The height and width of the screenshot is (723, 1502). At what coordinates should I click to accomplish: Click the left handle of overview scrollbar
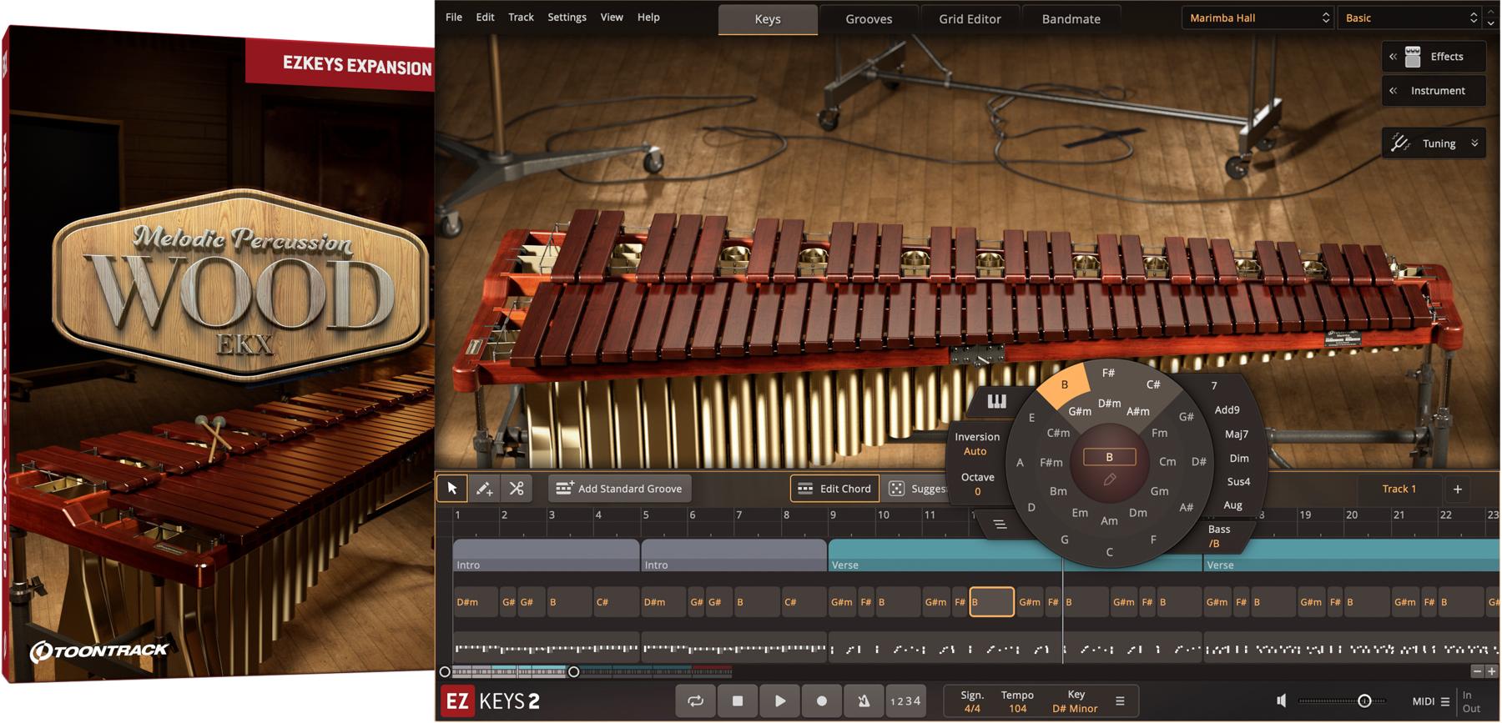click(445, 671)
